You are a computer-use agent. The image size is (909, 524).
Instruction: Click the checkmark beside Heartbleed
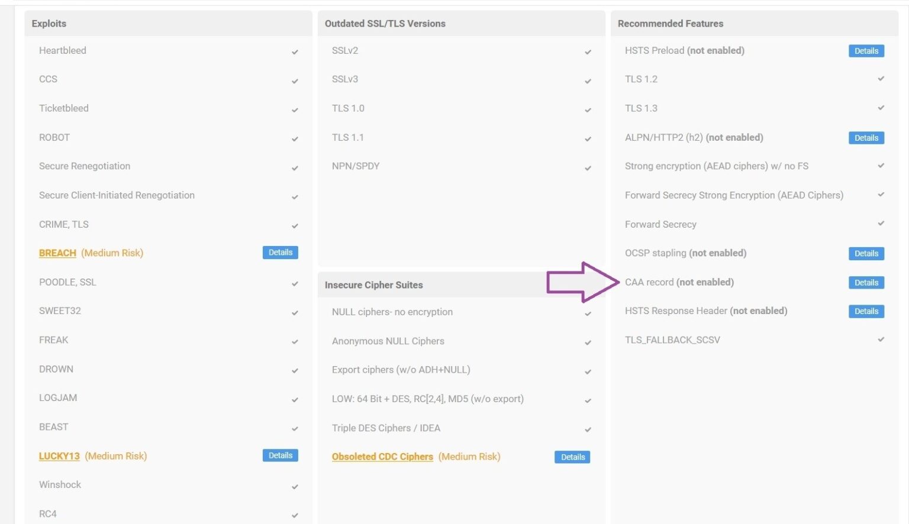tap(295, 52)
